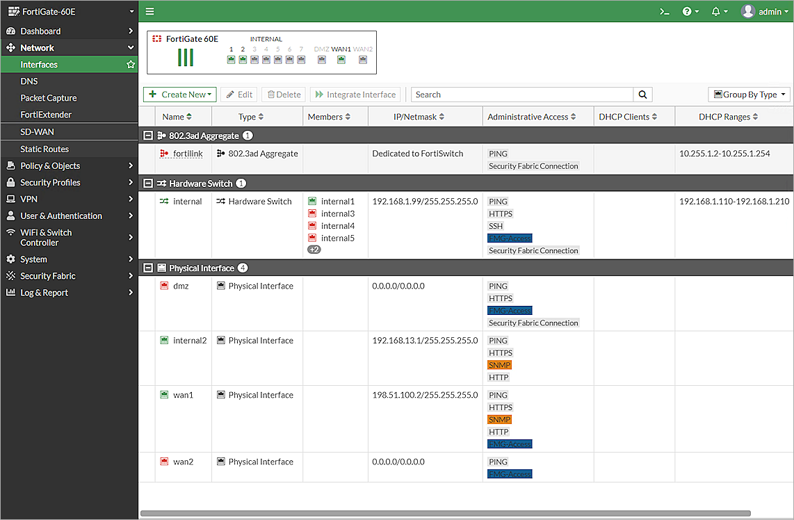Open the CLI console icon

(x=665, y=11)
